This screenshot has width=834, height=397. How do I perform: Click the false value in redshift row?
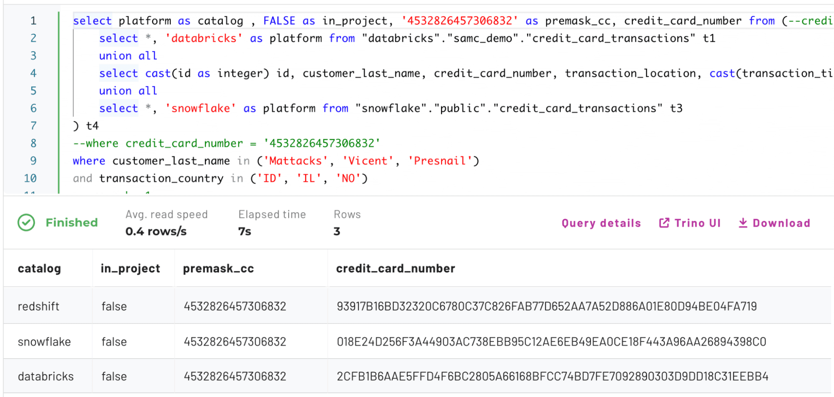click(114, 306)
